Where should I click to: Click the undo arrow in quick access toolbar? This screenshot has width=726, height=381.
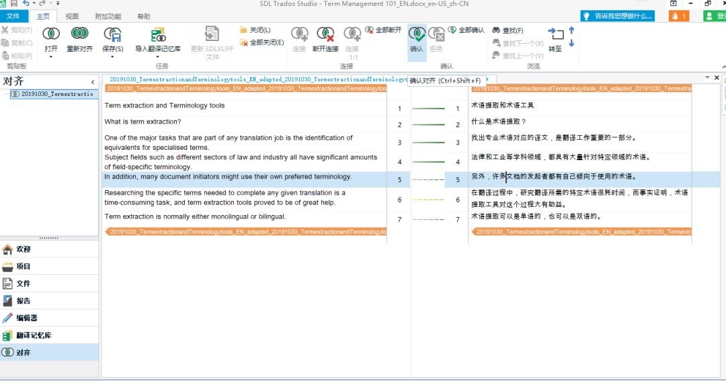pyautogui.click(x=26, y=3)
